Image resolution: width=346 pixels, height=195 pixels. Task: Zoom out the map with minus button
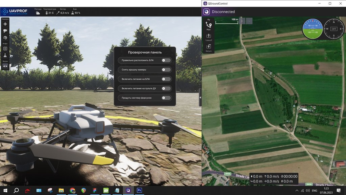249,21
